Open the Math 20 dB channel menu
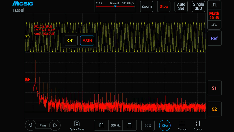Image resolution: width=234 pixels, height=132 pixels. point(214,15)
